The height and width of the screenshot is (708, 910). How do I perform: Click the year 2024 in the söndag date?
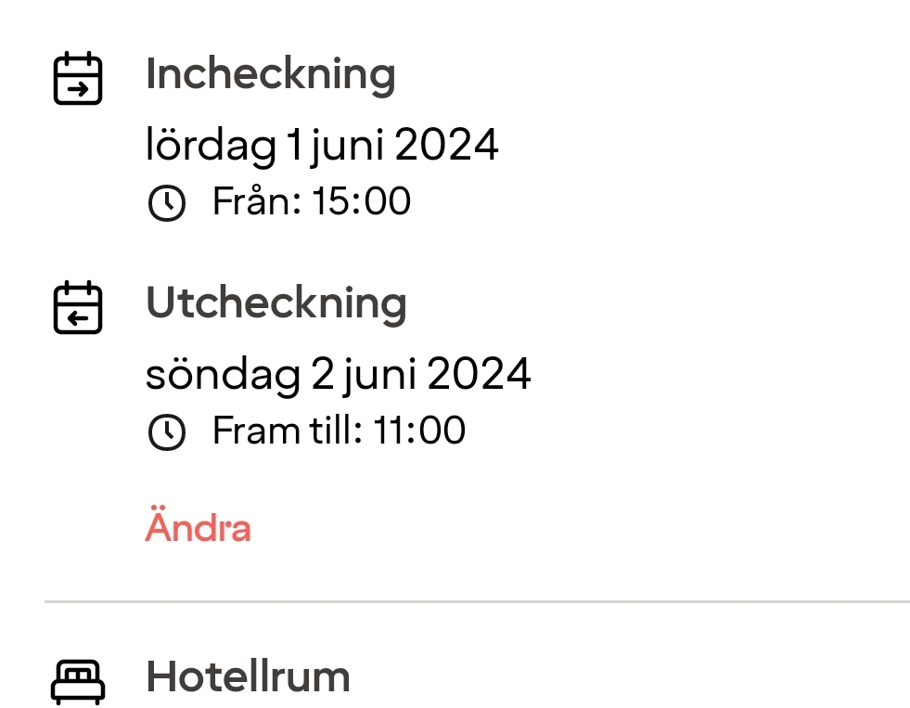click(480, 374)
